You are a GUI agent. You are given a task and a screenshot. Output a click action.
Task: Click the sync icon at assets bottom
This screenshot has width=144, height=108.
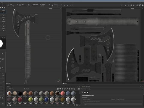coord(74,105)
